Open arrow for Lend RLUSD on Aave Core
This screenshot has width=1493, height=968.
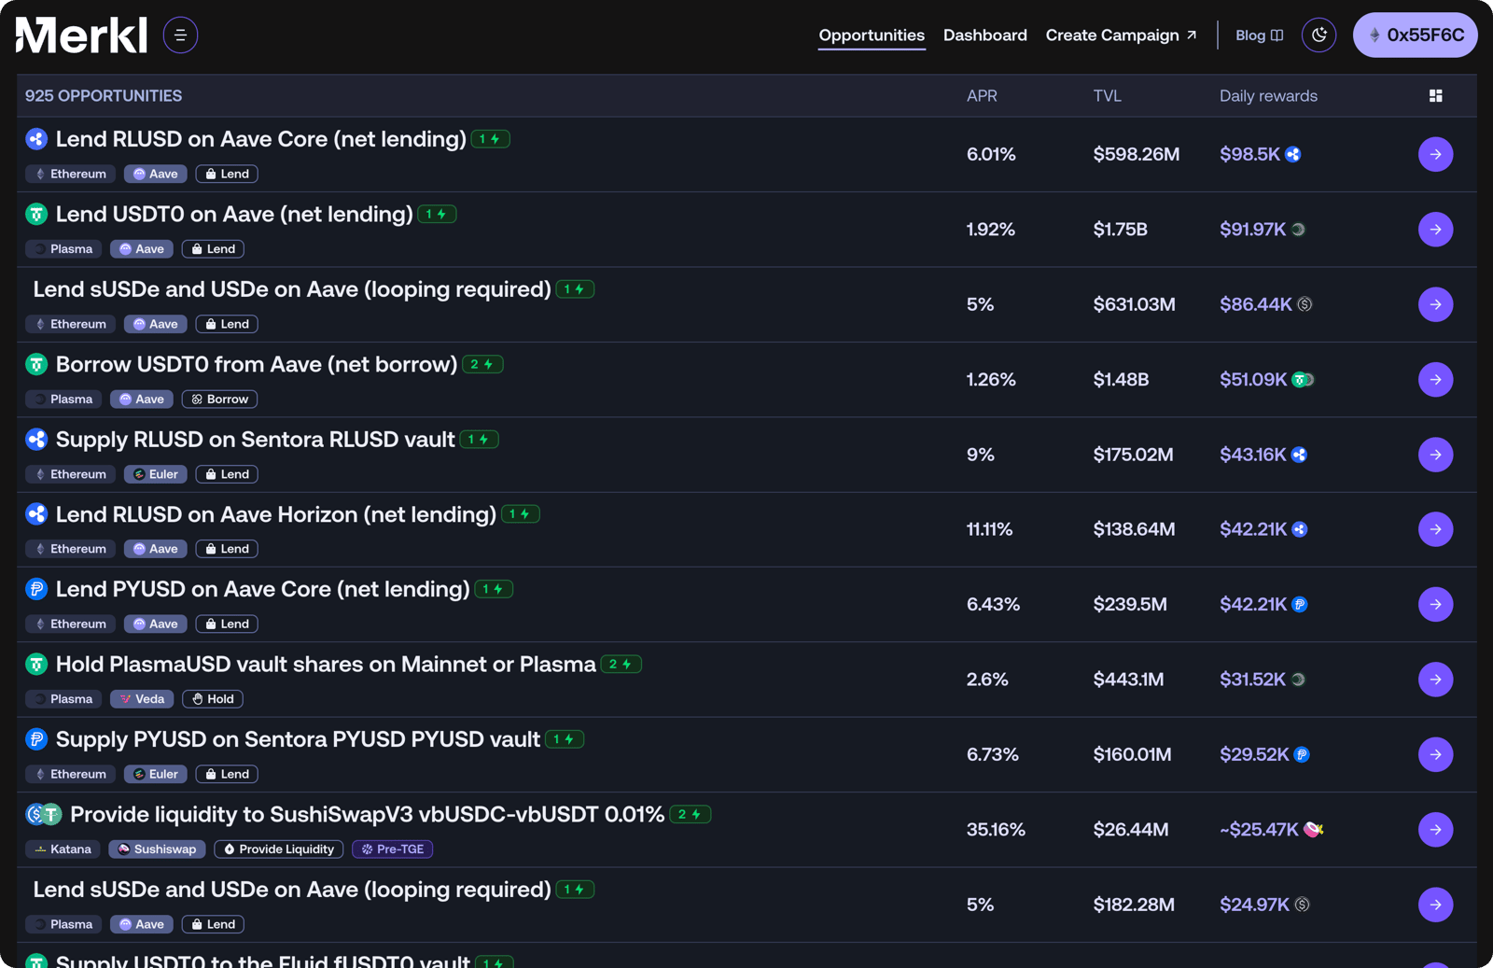pyautogui.click(x=1435, y=154)
